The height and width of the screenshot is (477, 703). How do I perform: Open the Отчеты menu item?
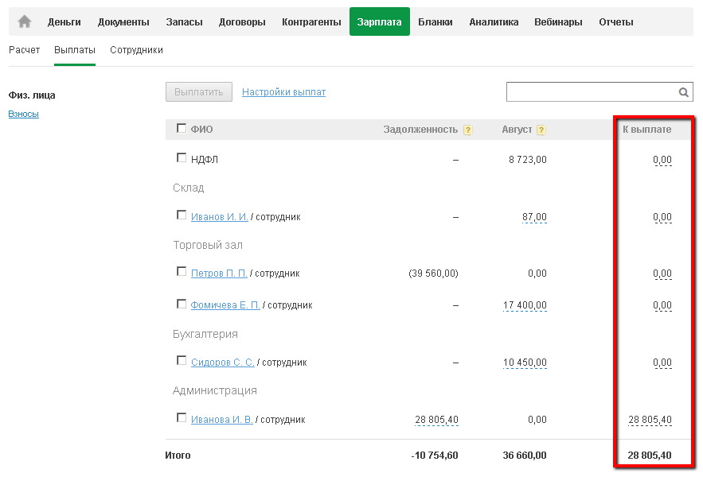tap(615, 22)
